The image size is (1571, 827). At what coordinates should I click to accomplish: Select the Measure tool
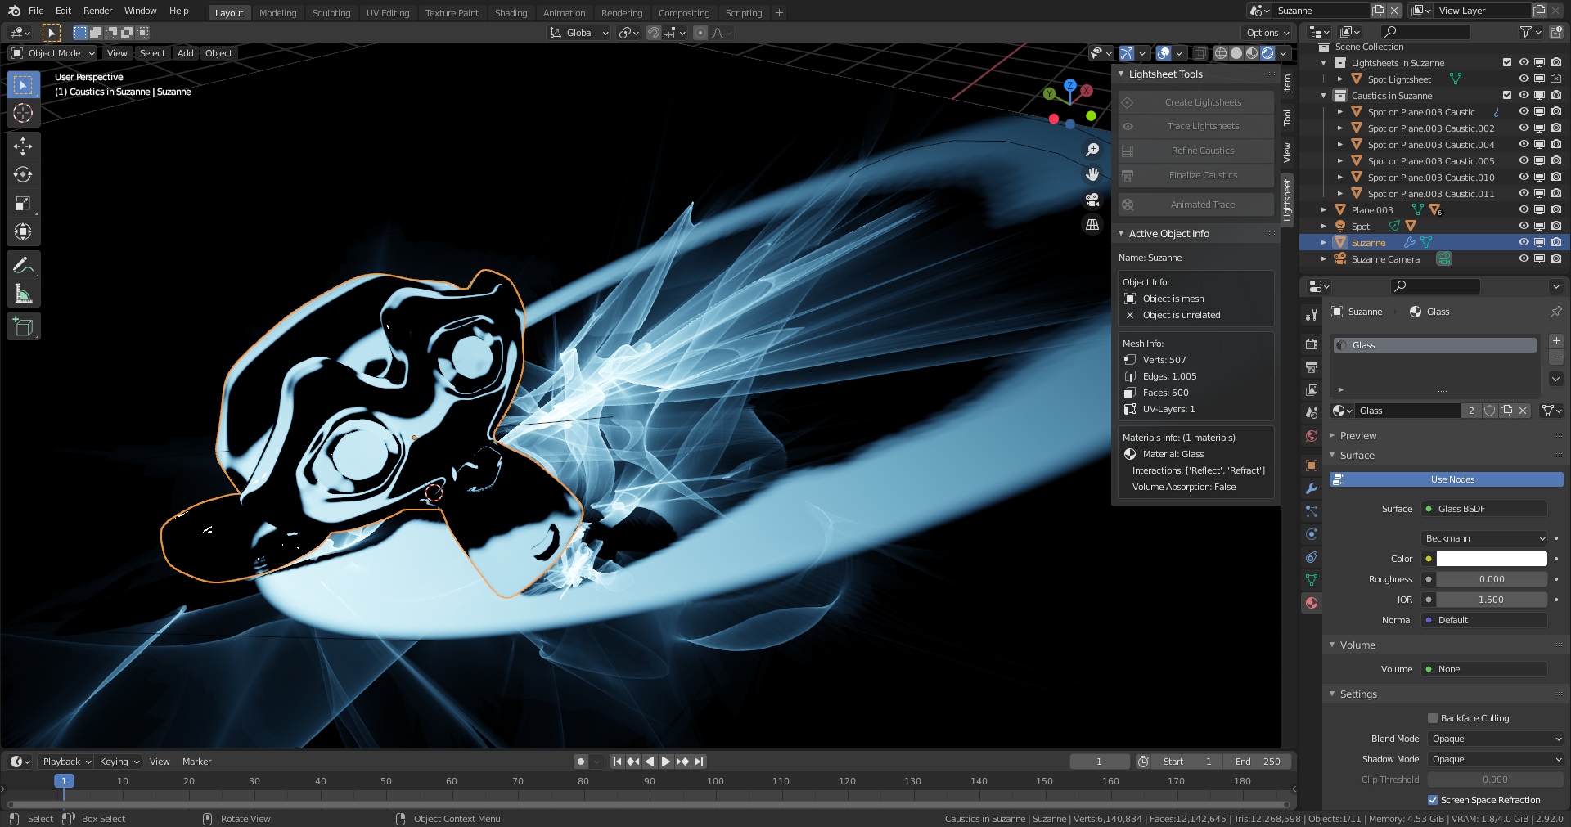point(23,294)
